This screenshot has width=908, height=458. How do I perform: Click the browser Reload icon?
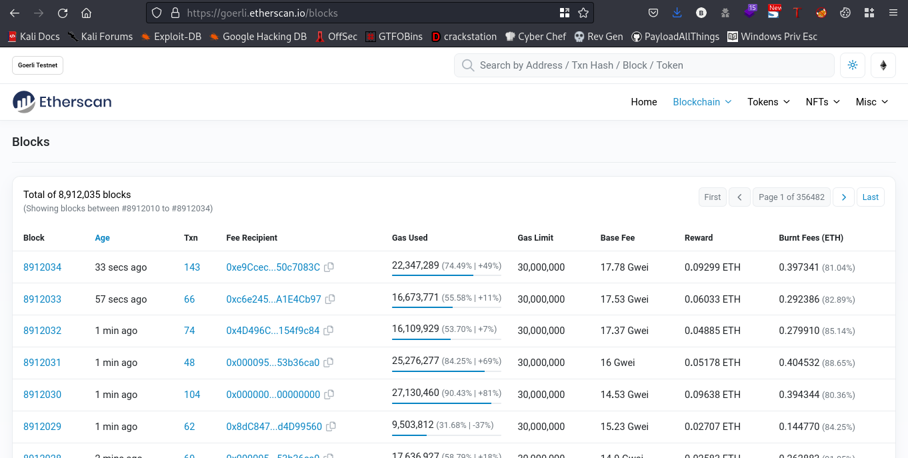point(63,13)
